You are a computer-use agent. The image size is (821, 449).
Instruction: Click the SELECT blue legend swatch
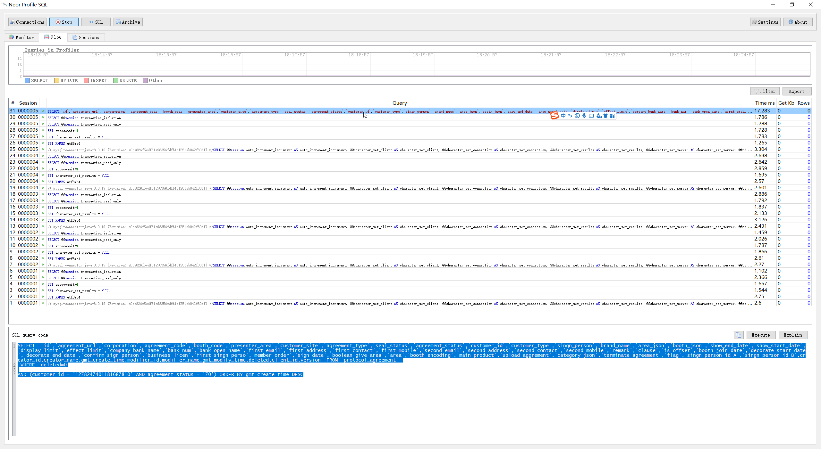click(x=27, y=80)
